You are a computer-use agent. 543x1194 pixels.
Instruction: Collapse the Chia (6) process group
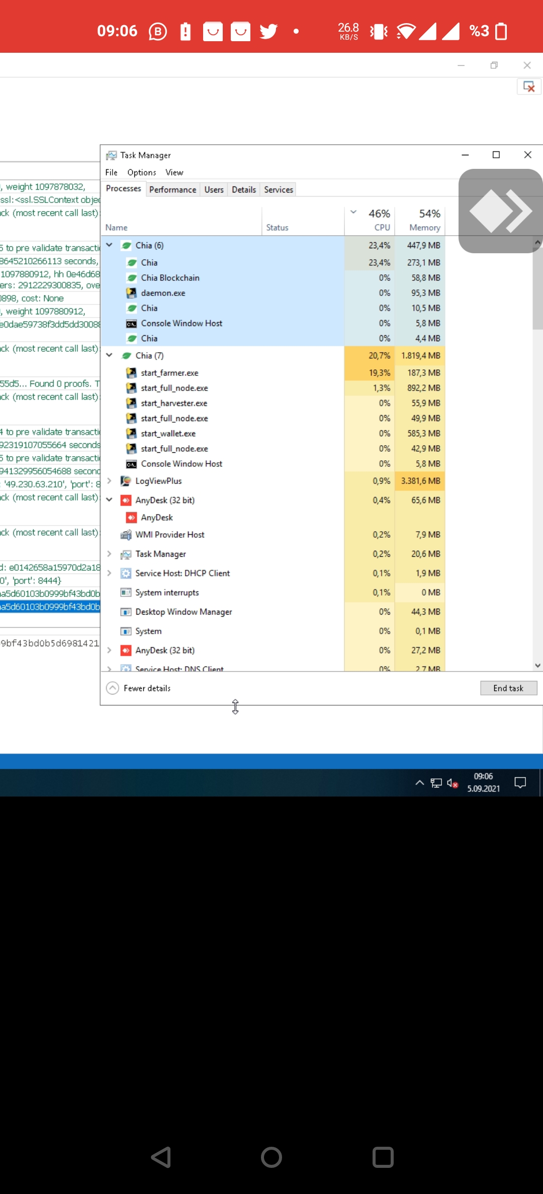(x=109, y=245)
